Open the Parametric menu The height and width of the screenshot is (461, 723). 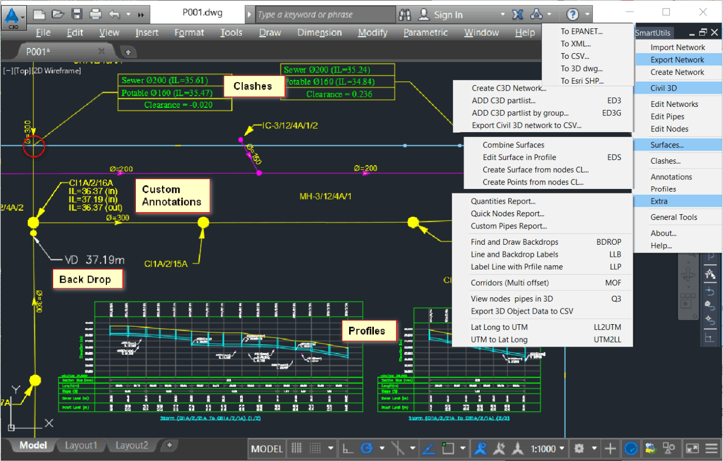pyautogui.click(x=425, y=33)
